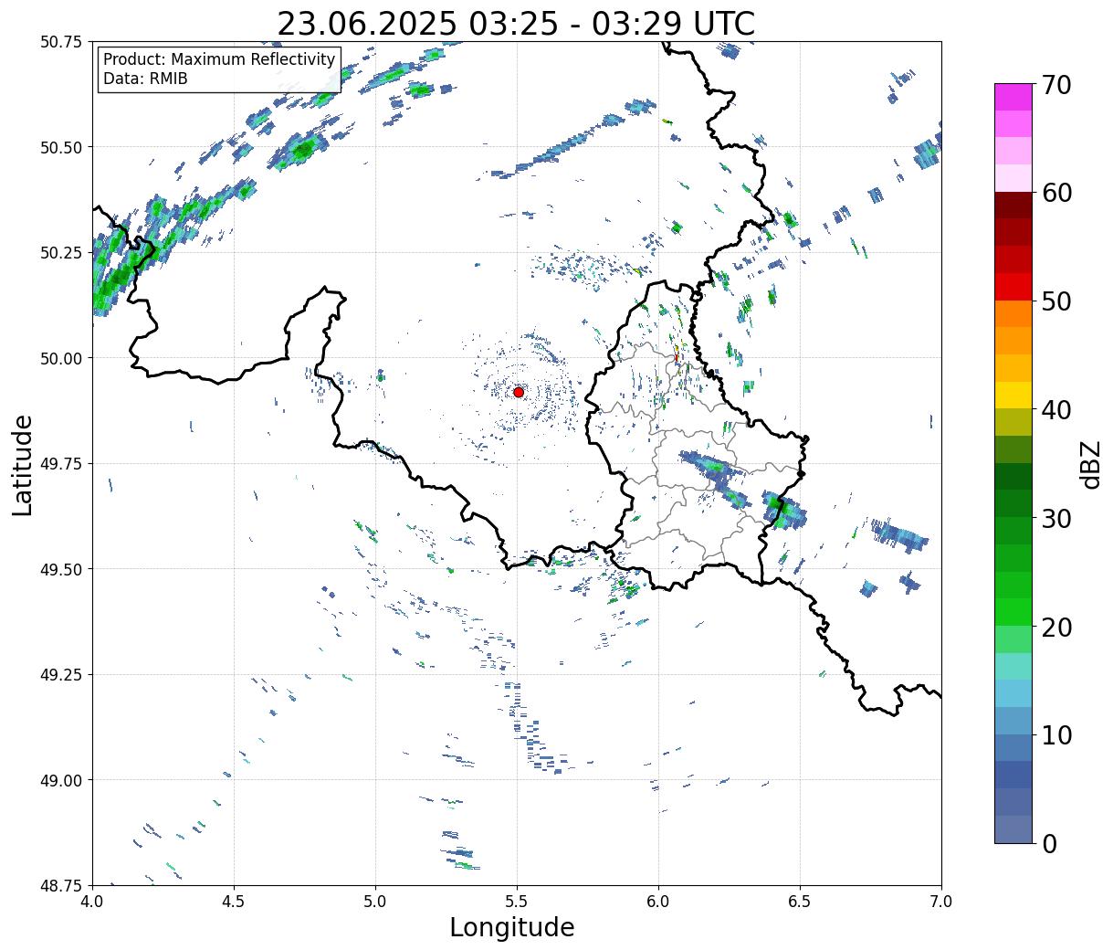Click the colorbar tick label 60
The width and height of the screenshot is (1113, 950).
pos(1056,193)
